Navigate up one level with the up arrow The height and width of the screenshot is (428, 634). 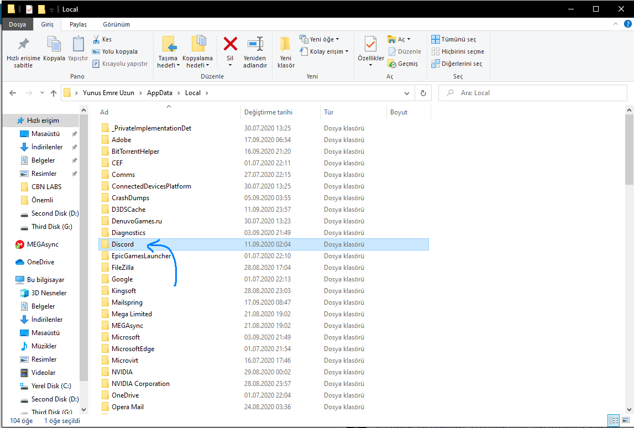click(x=53, y=92)
